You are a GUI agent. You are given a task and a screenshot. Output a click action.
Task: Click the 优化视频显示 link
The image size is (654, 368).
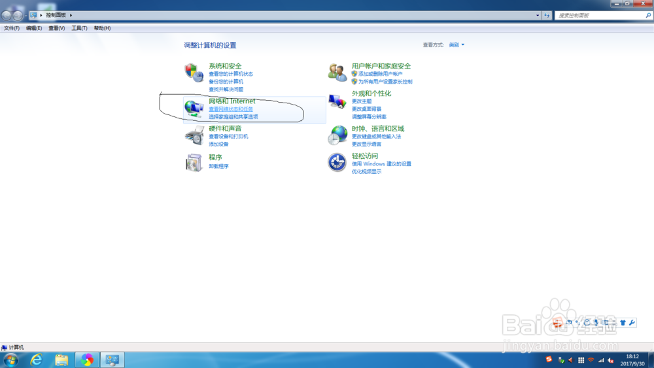coord(366,172)
